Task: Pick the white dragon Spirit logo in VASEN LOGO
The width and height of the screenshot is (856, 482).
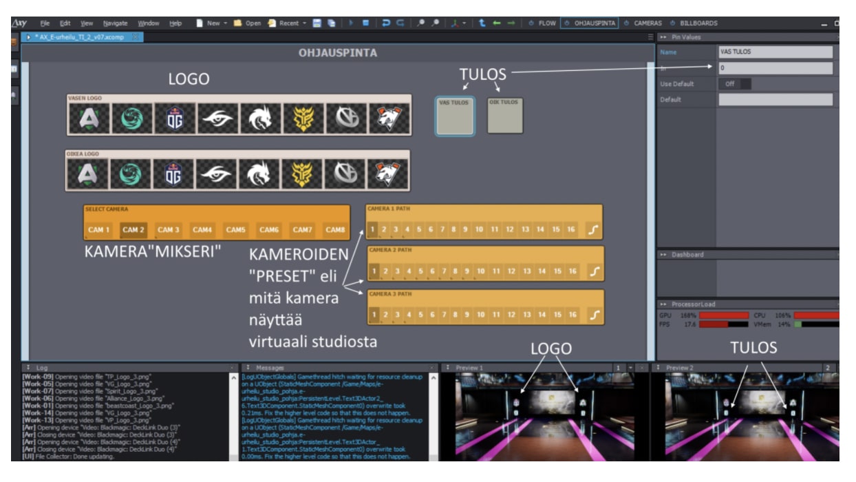Action: [x=259, y=119]
